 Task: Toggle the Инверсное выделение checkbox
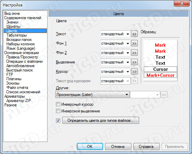58,111
